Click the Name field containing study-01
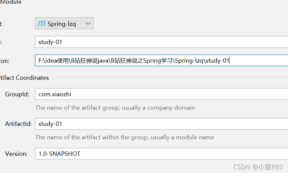288x173 pixels. coord(161,42)
